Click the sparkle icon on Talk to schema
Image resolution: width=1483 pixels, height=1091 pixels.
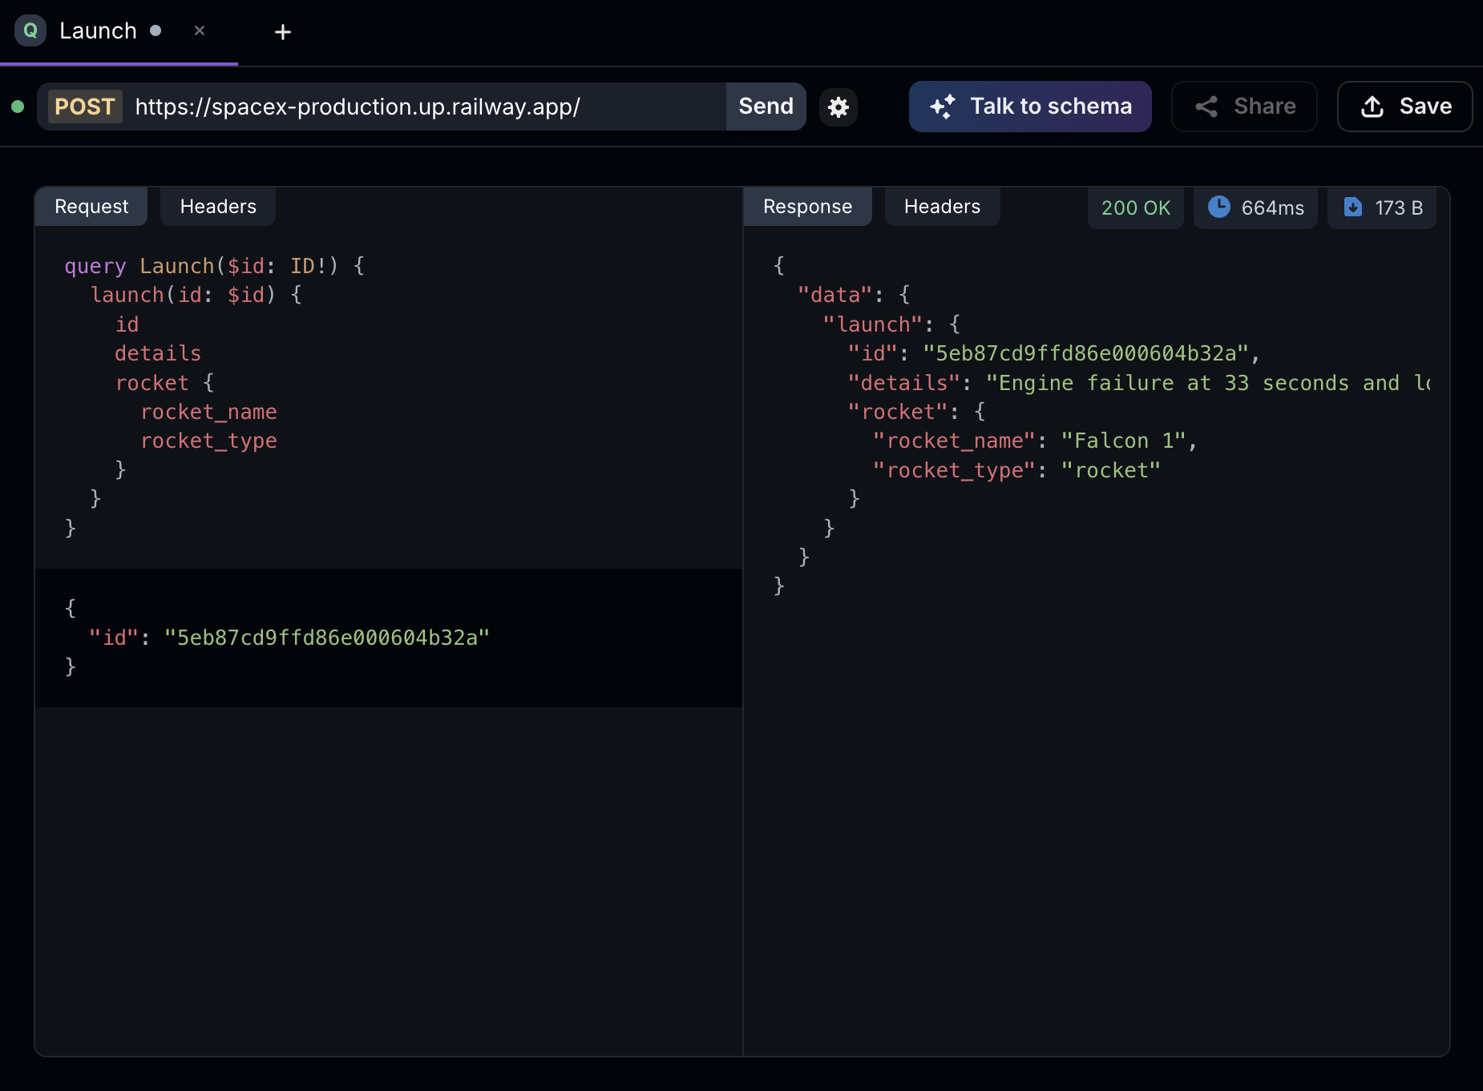pyautogui.click(x=944, y=107)
